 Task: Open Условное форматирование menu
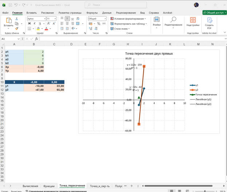(x=128, y=19)
